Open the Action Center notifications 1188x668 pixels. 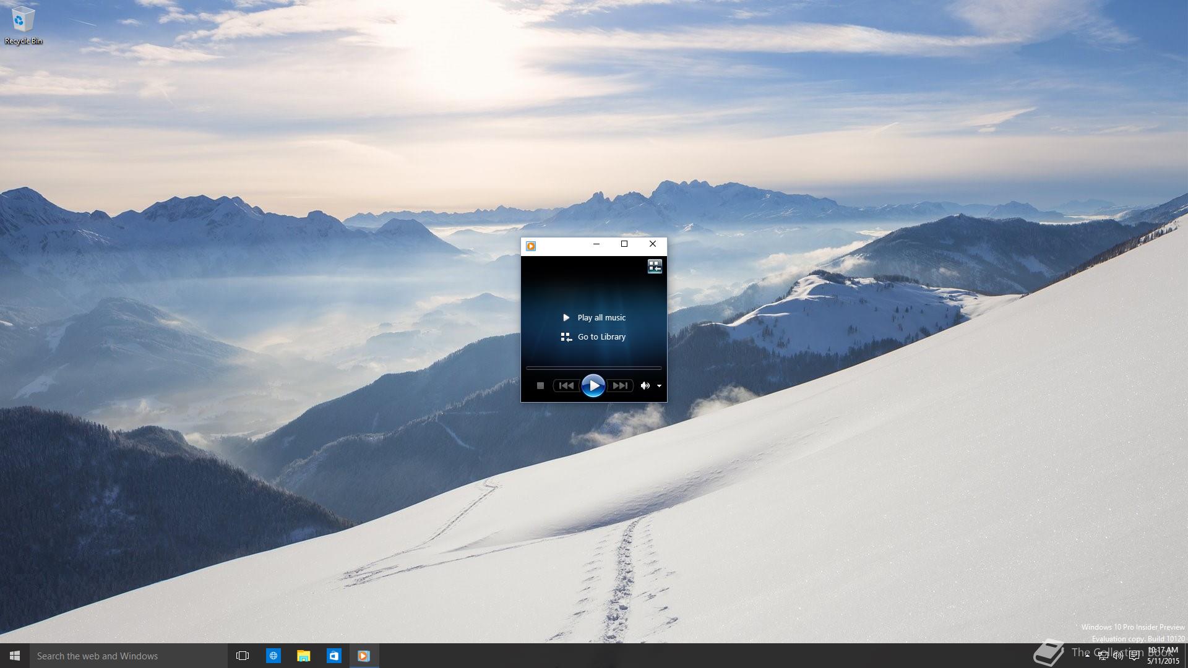(x=1134, y=656)
